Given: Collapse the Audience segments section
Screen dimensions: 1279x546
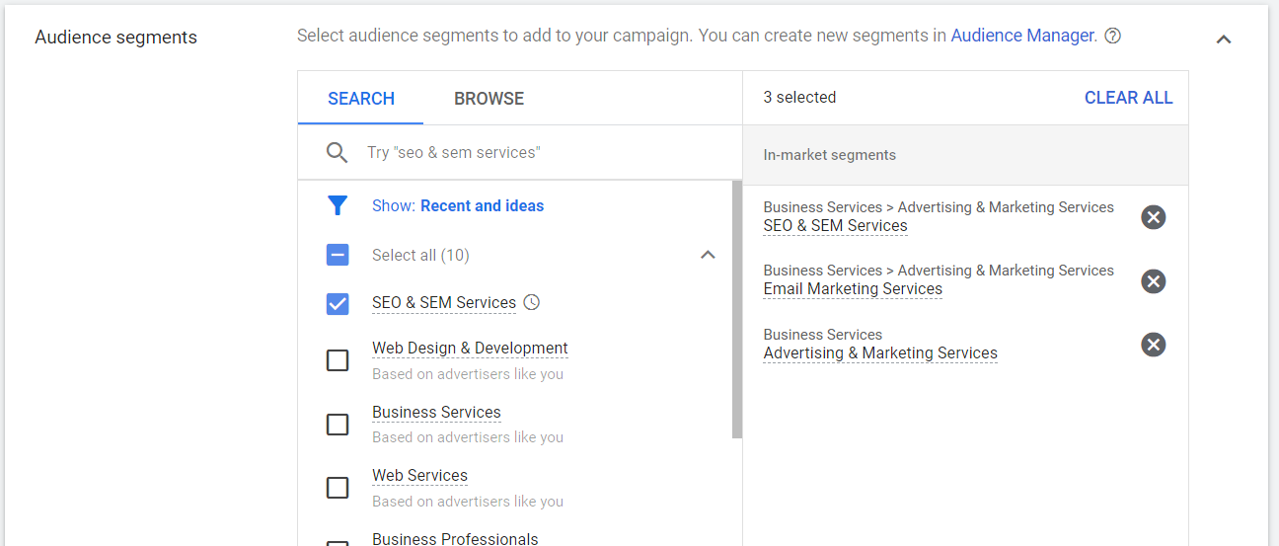Looking at the screenshot, I should click(x=1224, y=40).
